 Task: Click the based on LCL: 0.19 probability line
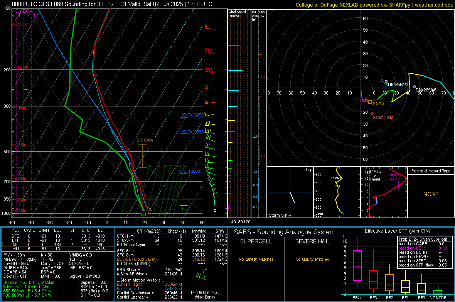coord(423,248)
